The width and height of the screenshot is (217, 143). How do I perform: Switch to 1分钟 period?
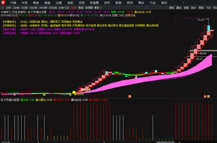click(x=16, y=8)
